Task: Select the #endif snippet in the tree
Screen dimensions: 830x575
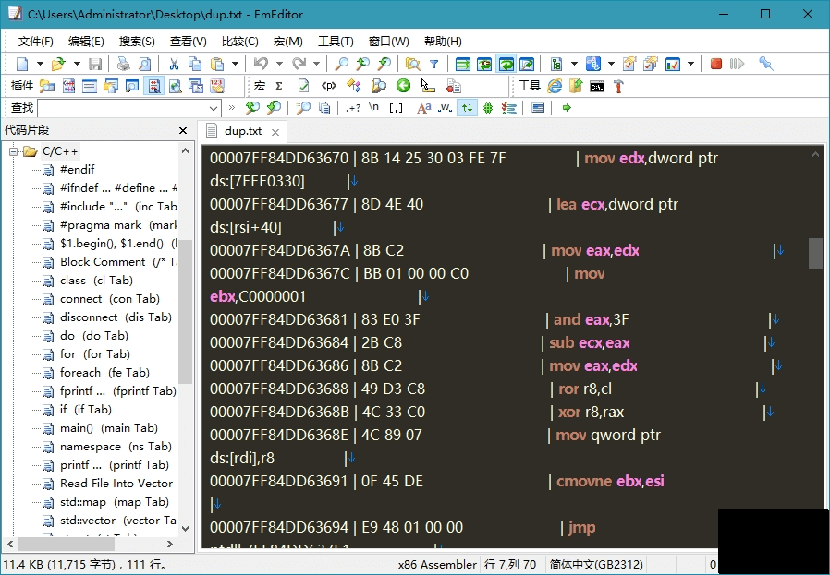Action: (x=78, y=170)
